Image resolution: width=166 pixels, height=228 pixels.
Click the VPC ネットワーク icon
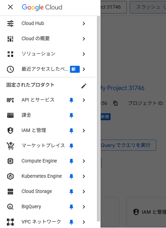[x=10, y=222]
